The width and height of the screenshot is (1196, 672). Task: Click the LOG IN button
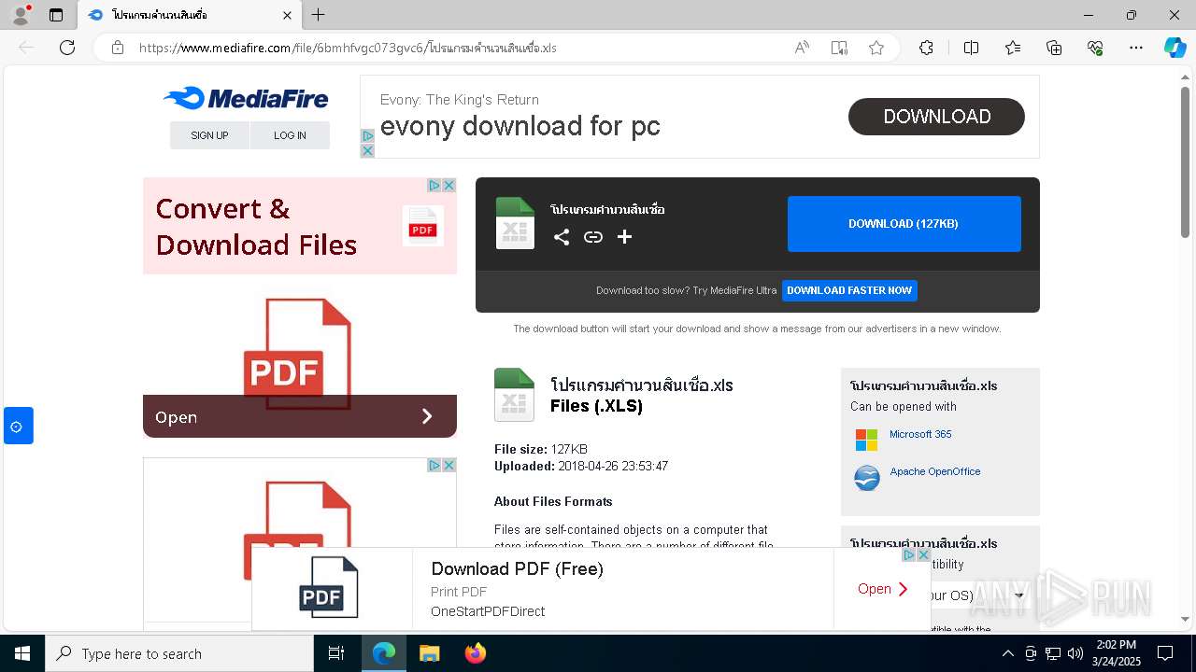coord(290,135)
